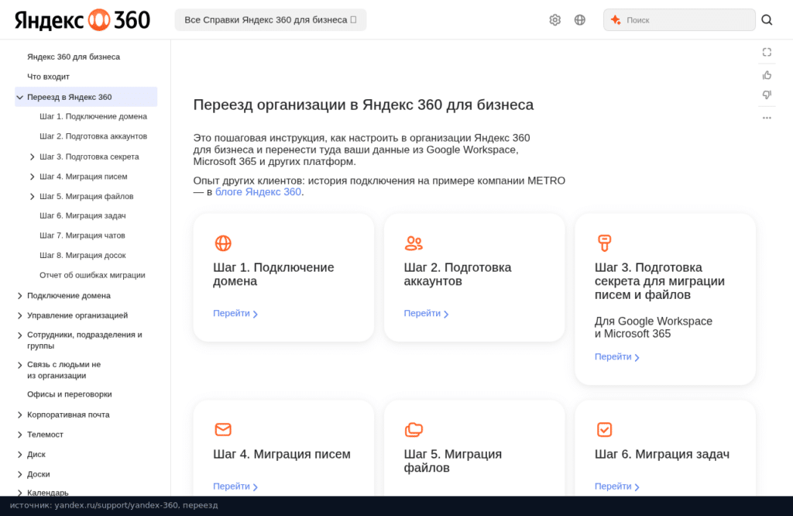Click the sparkle icon in search field
The width and height of the screenshot is (793, 516).
(x=616, y=19)
